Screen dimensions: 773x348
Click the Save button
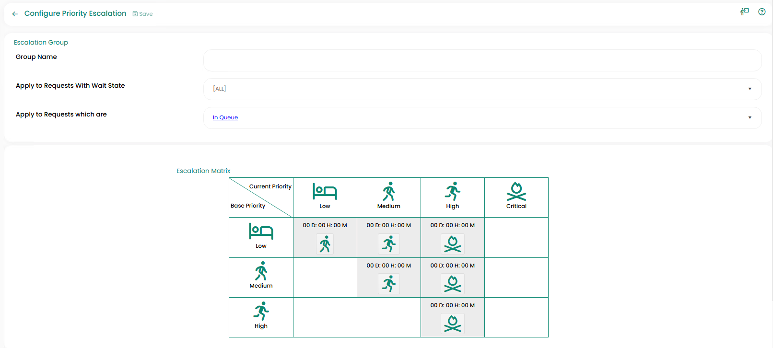click(143, 14)
